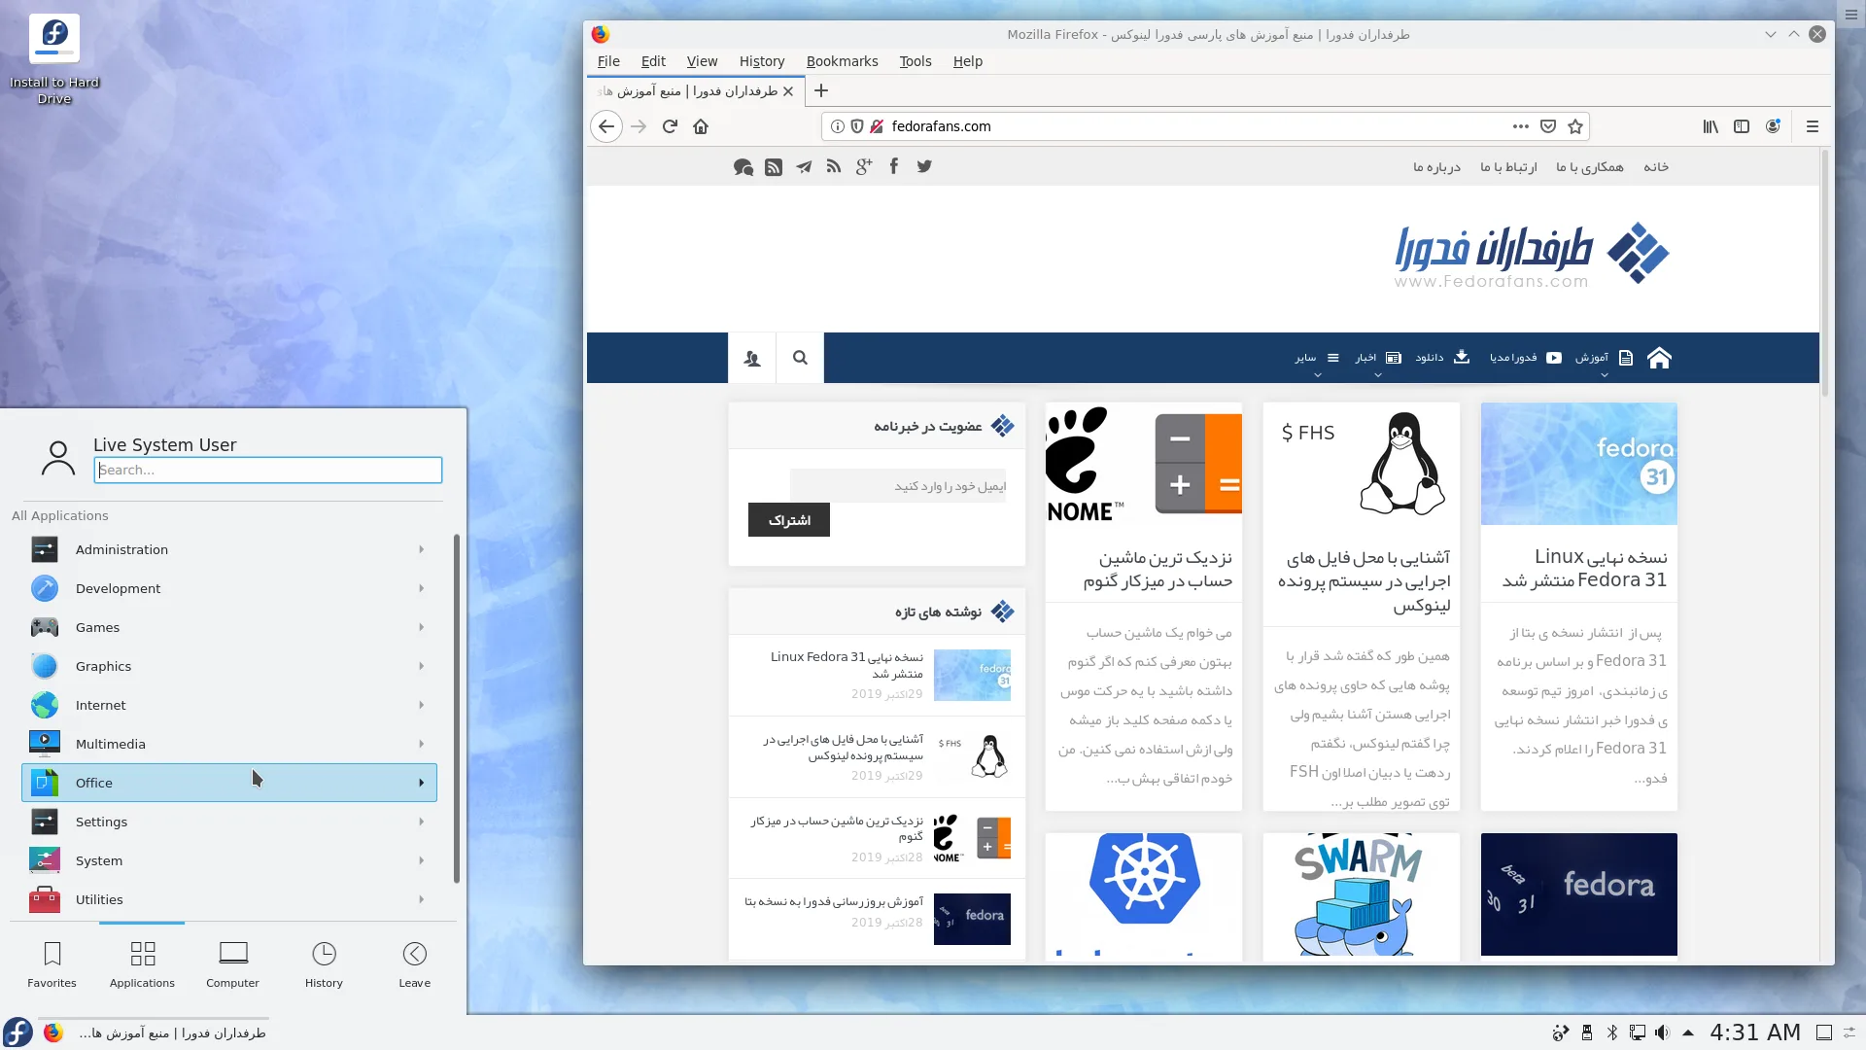Click the website search magnifier icon
The width and height of the screenshot is (1866, 1050).
(x=800, y=358)
